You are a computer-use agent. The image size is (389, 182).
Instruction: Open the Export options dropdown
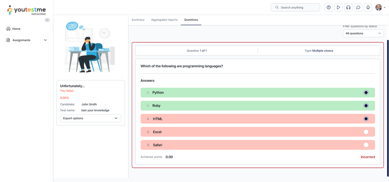tap(91, 118)
